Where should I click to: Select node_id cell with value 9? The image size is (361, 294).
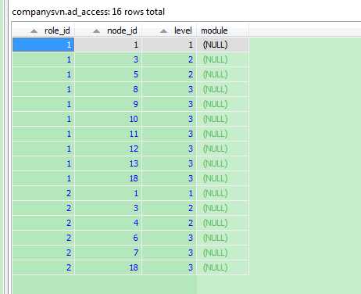click(109, 104)
